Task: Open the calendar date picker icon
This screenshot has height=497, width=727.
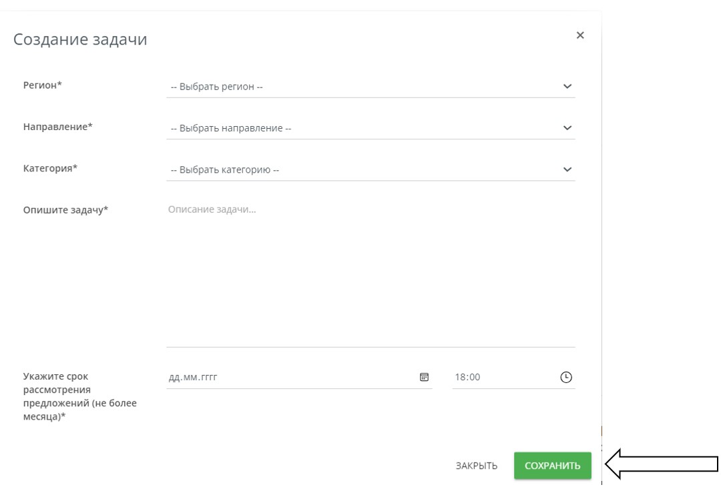Action: (424, 377)
